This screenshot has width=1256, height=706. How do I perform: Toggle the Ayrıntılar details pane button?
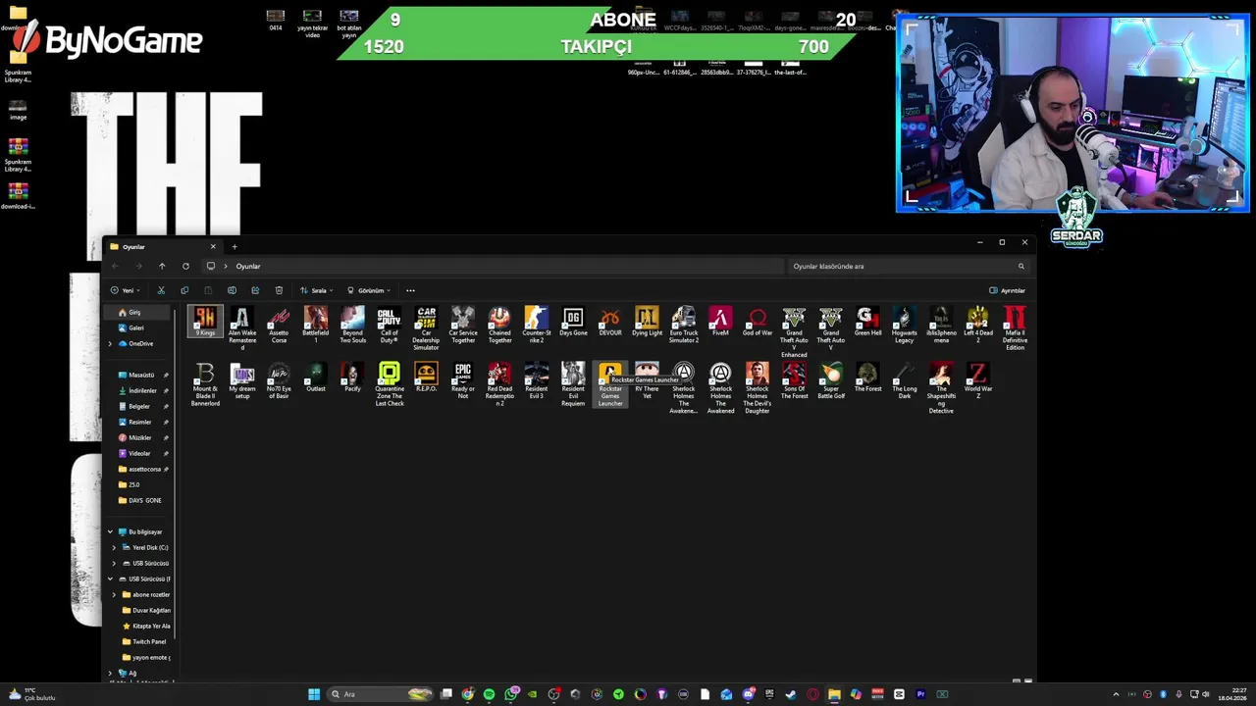(x=1008, y=290)
